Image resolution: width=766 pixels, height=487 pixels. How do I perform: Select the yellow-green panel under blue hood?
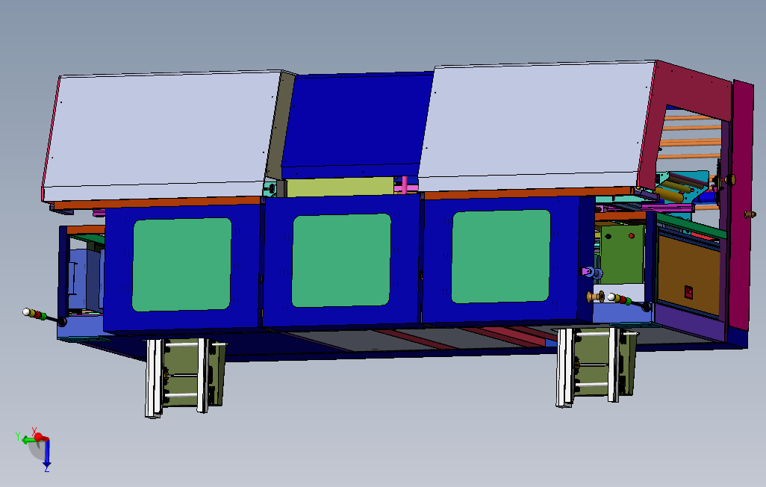340,187
